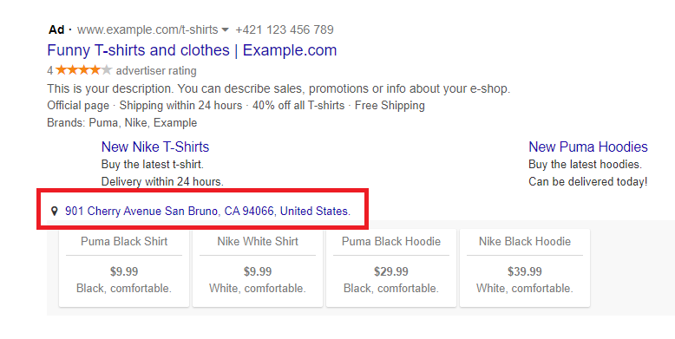This screenshot has height=339, width=675.
Task: Select the Puma Black Shirt card
Action: [124, 268]
